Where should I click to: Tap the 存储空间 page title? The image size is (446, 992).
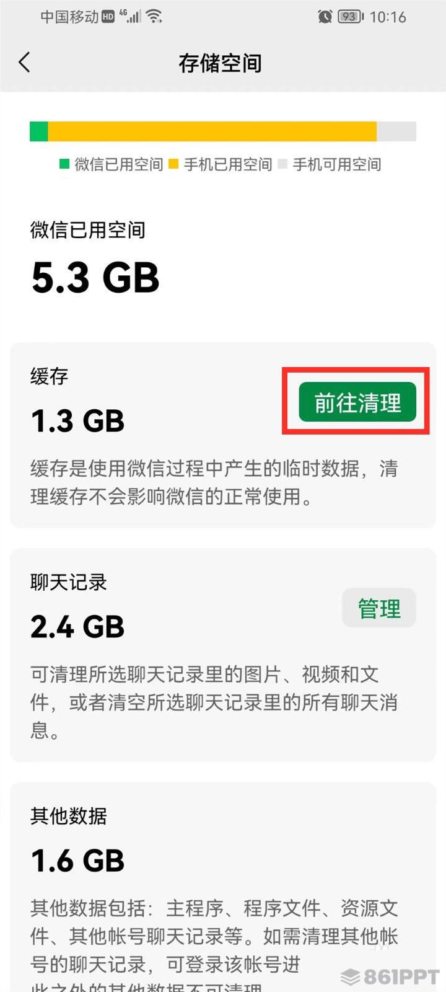tap(220, 63)
